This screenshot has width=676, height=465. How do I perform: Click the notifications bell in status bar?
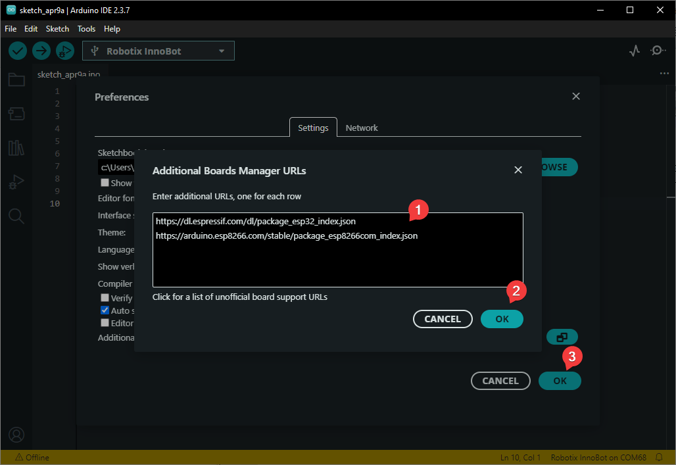point(659,457)
